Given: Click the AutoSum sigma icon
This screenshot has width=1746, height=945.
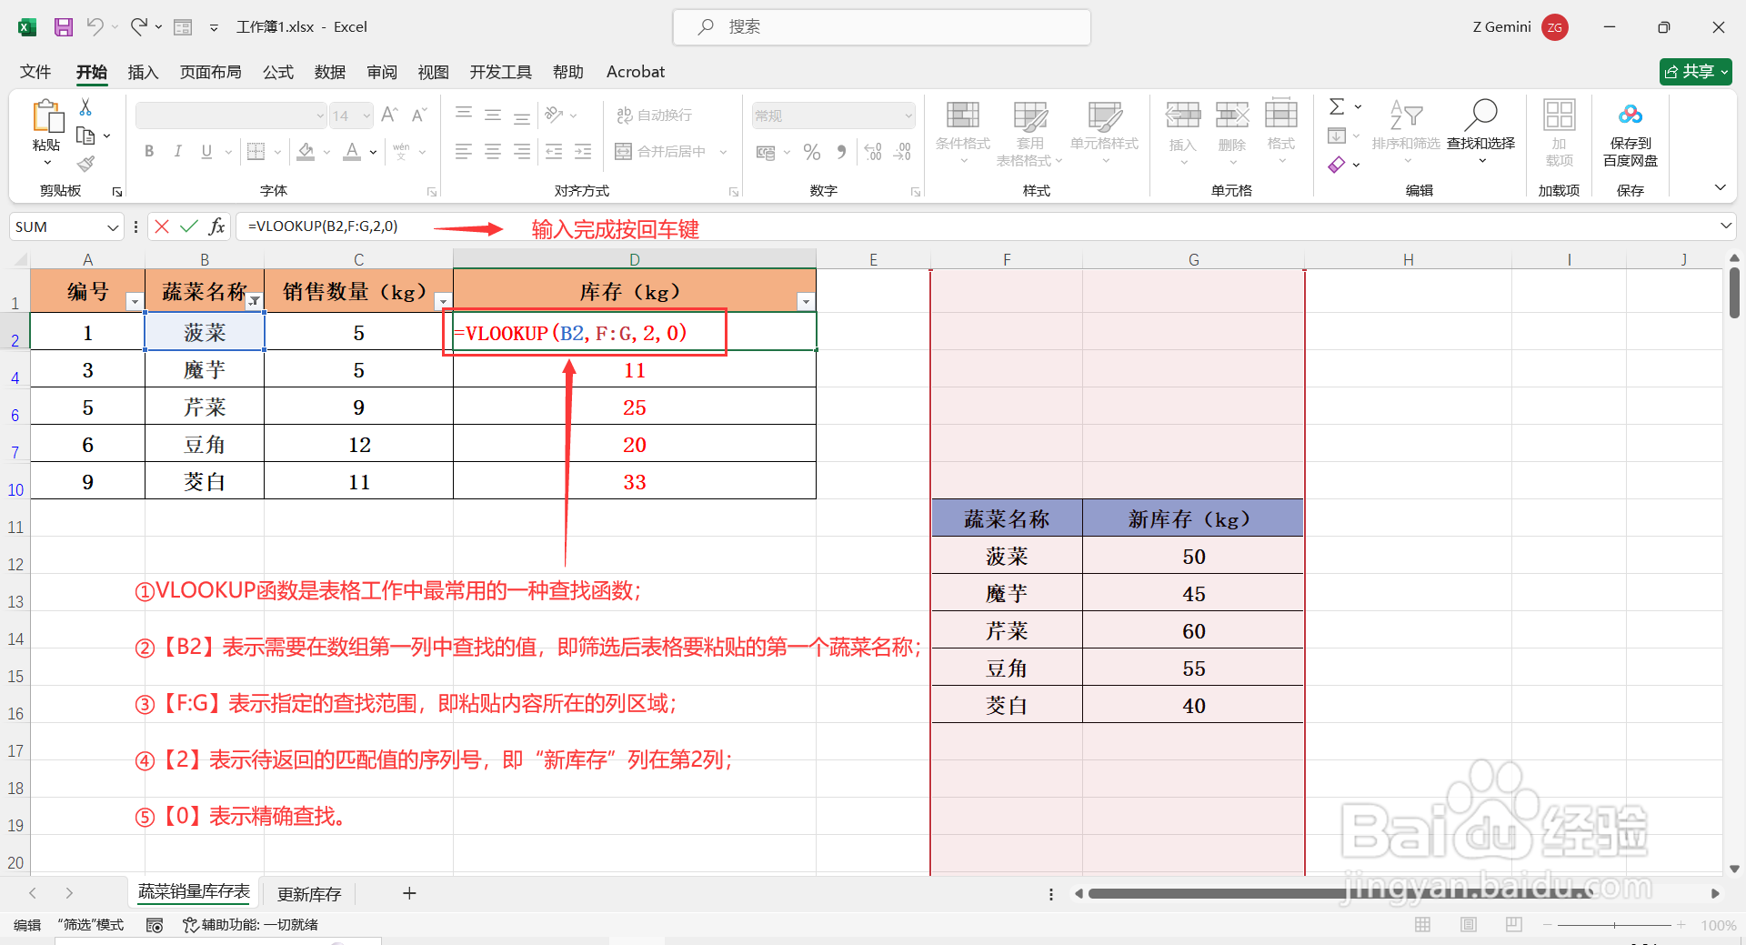Looking at the screenshot, I should (x=1337, y=106).
